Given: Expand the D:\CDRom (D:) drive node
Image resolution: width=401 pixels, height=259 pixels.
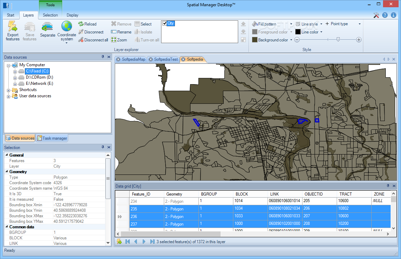Looking at the screenshot, I should tap(15, 78).
